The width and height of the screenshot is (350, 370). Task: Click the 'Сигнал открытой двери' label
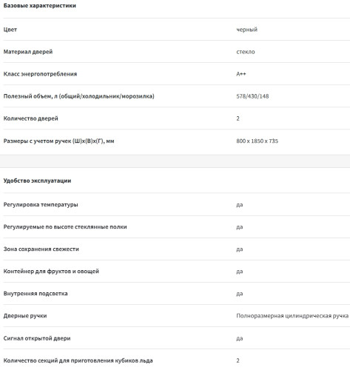pos(37,338)
